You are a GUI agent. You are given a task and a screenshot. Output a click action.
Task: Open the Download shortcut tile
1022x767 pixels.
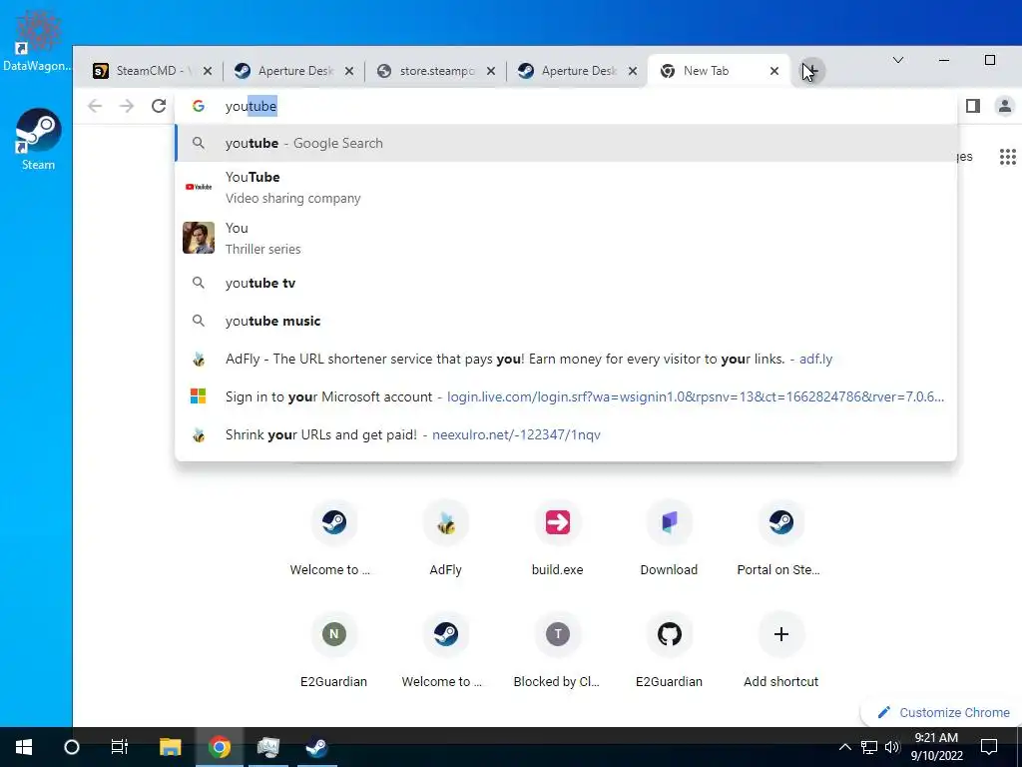[669, 538]
